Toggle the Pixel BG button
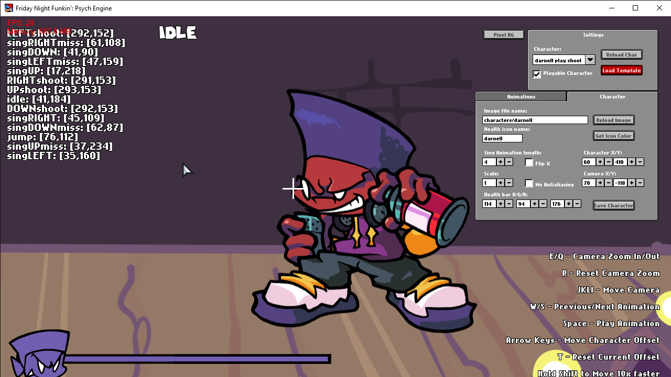 (503, 35)
